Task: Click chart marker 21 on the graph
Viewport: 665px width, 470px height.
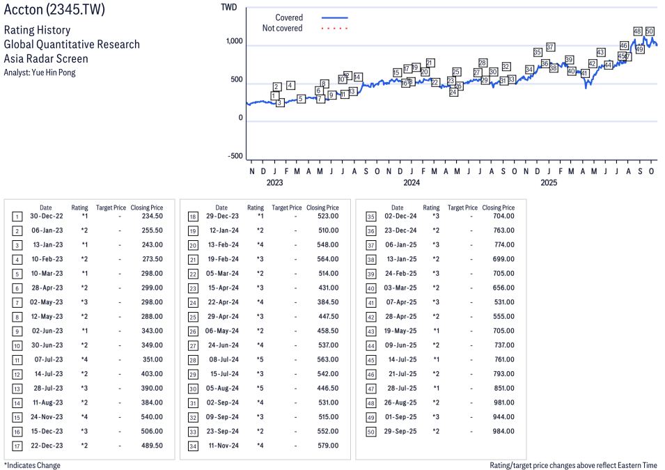Action: [430, 63]
